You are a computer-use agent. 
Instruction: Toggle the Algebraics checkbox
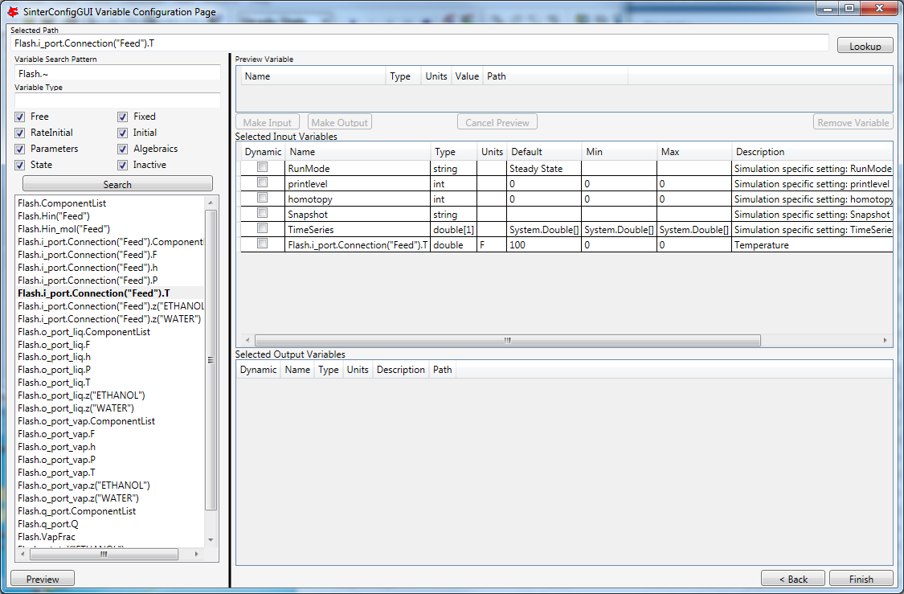pos(123,150)
